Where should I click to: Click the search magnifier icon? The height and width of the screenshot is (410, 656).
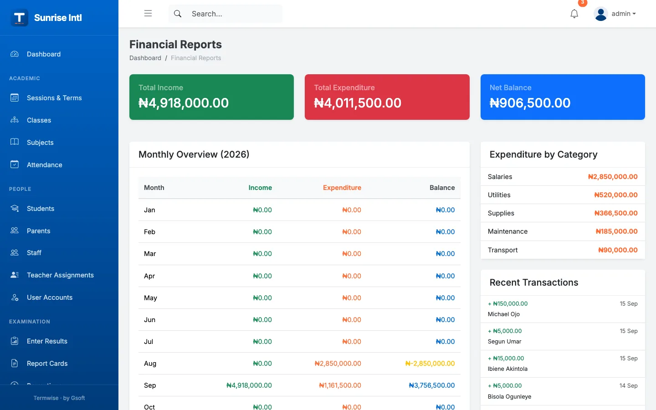pyautogui.click(x=178, y=14)
